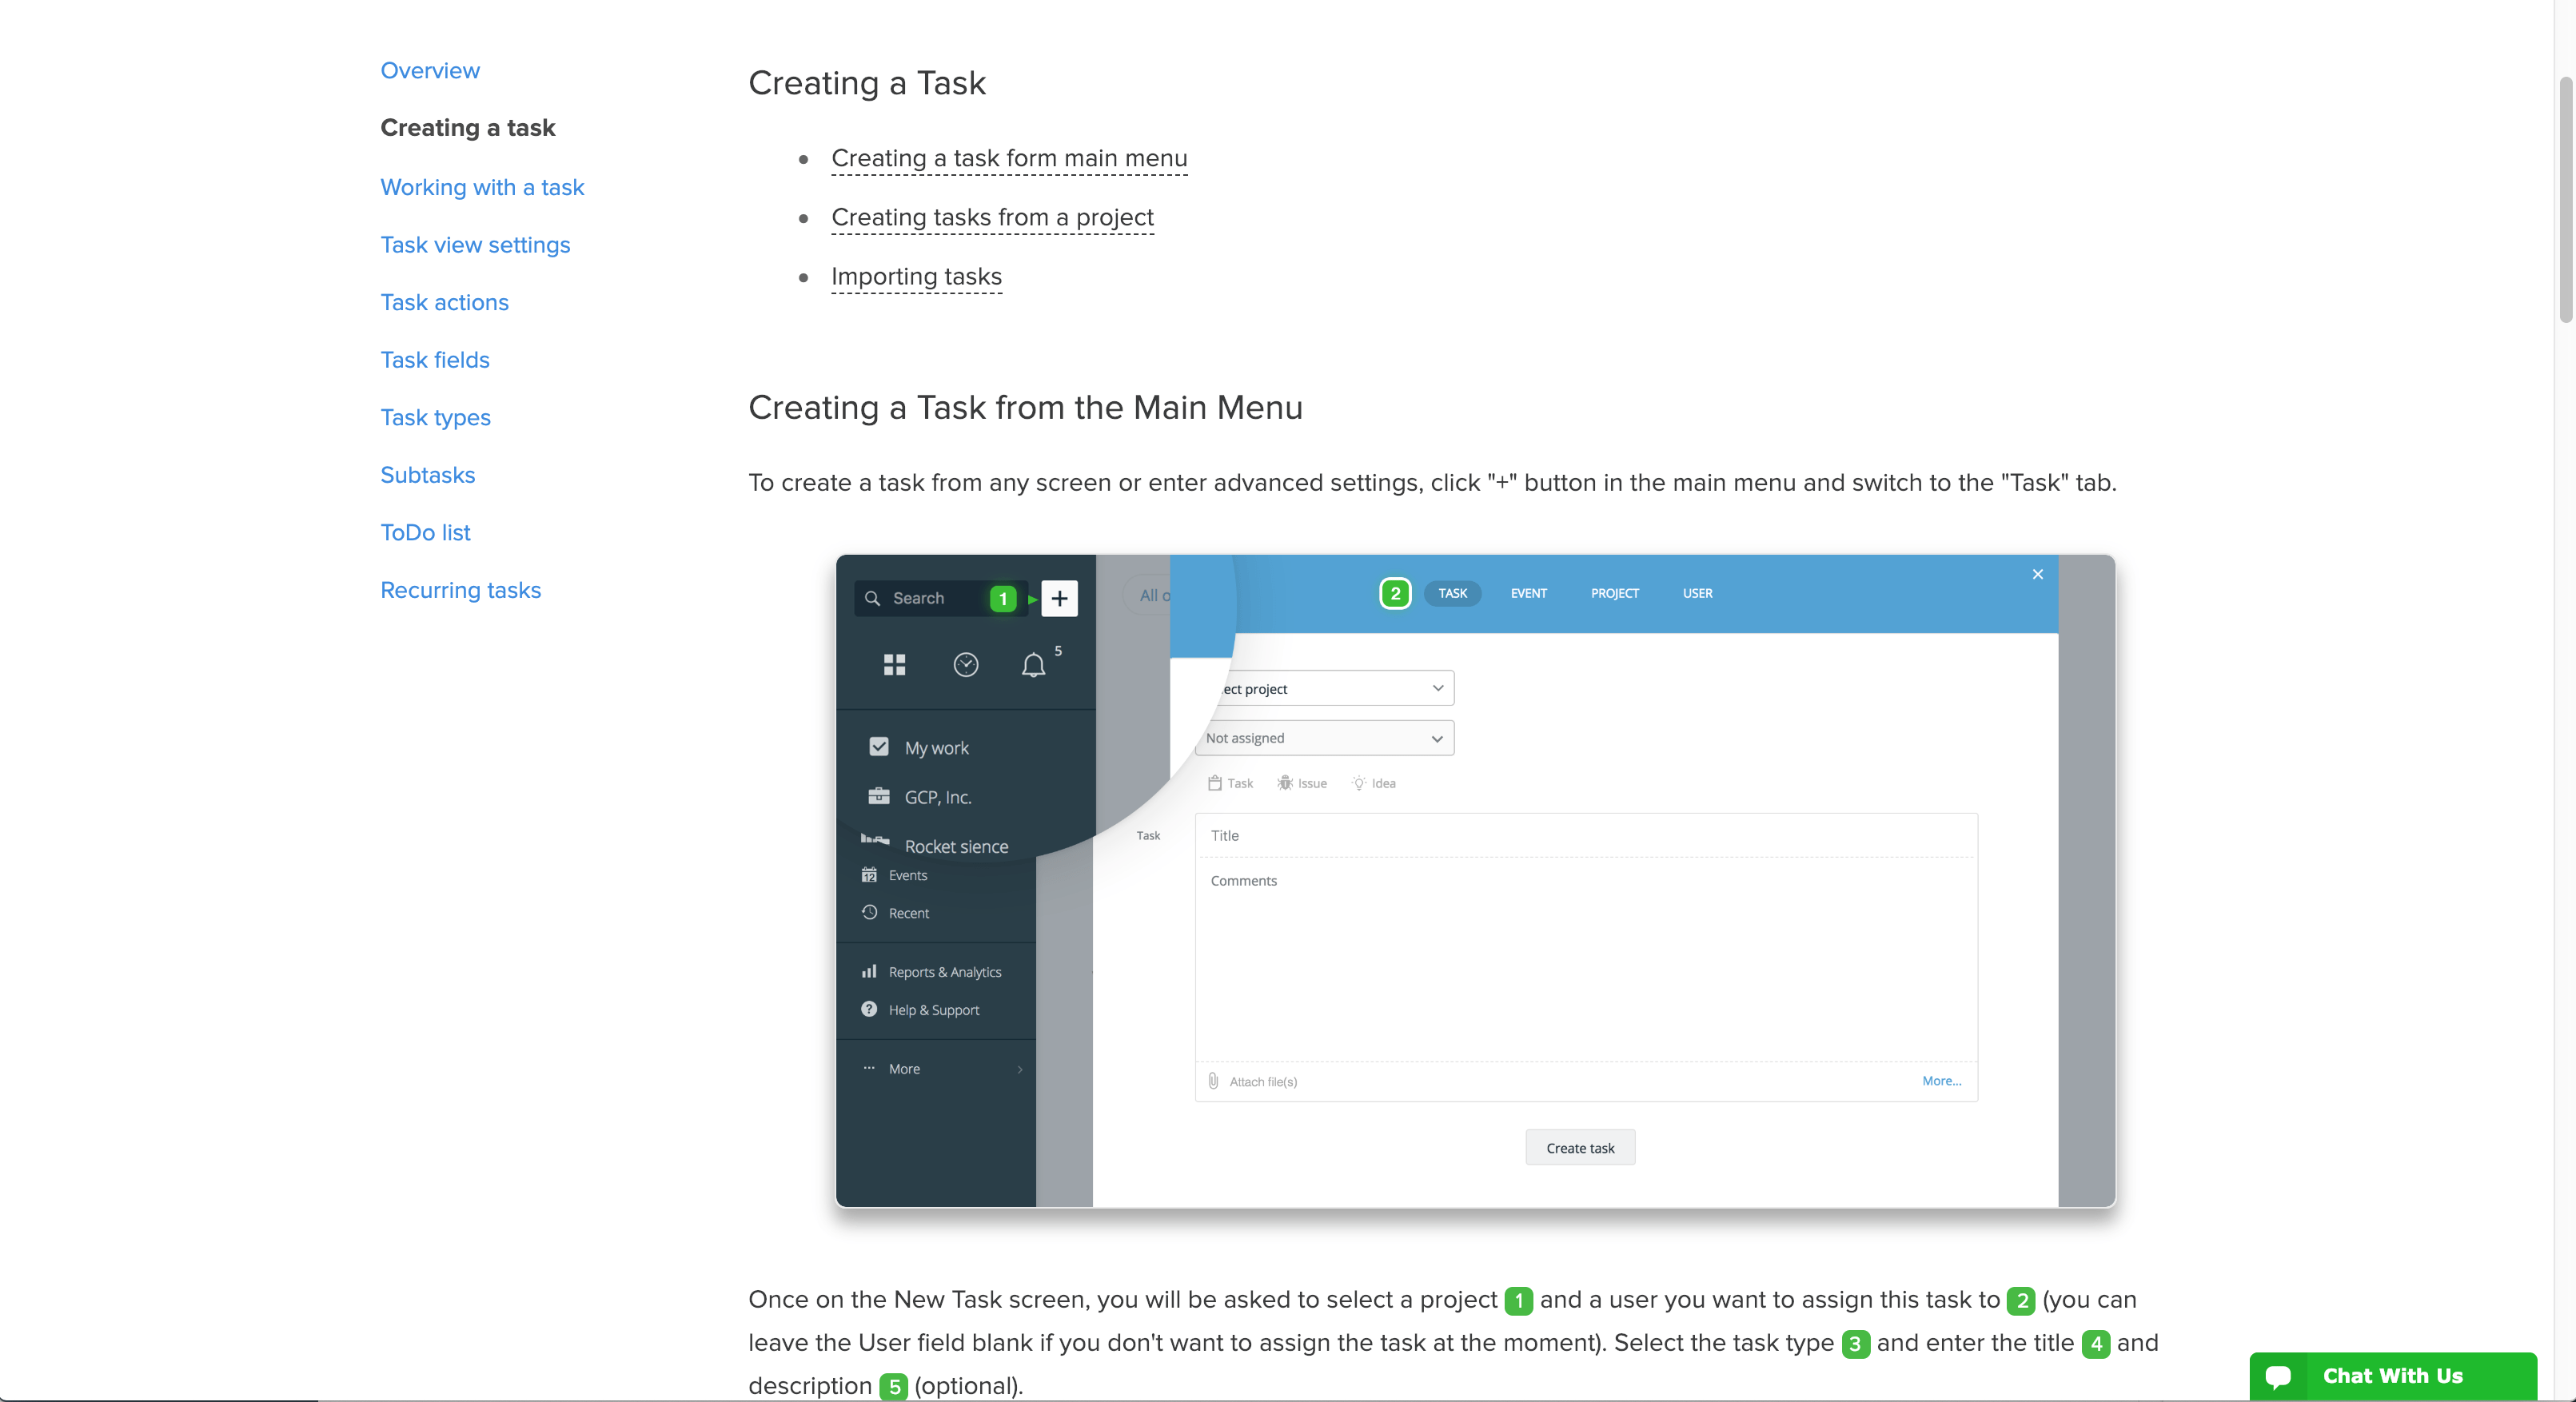Open Task types help page
Image resolution: width=2576 pixels, height=1402 pixels.
click(x=435, y=417)
